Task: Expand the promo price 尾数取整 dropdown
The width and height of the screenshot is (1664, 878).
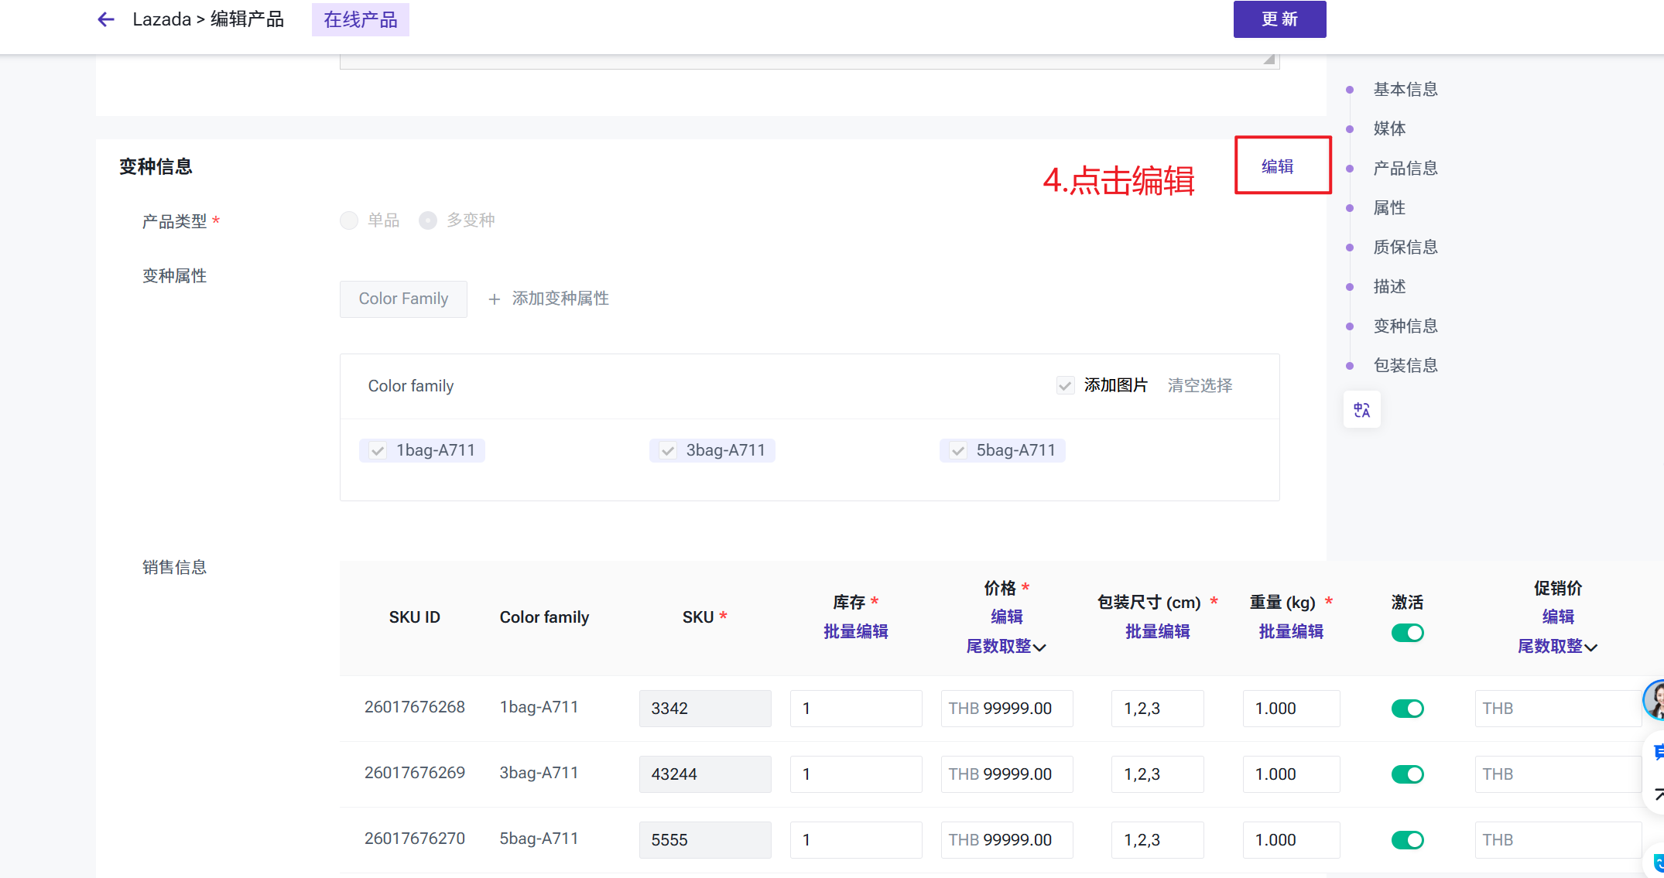Action: point(1557,647)
